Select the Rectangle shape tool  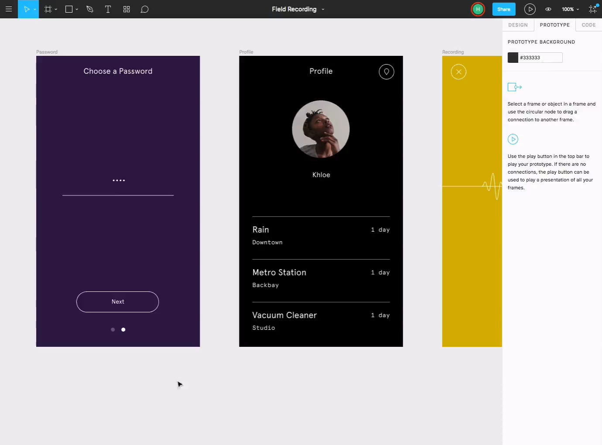click(69, 9)
